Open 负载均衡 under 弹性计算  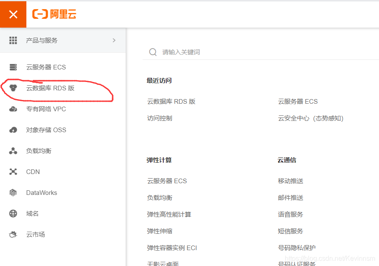160,198
